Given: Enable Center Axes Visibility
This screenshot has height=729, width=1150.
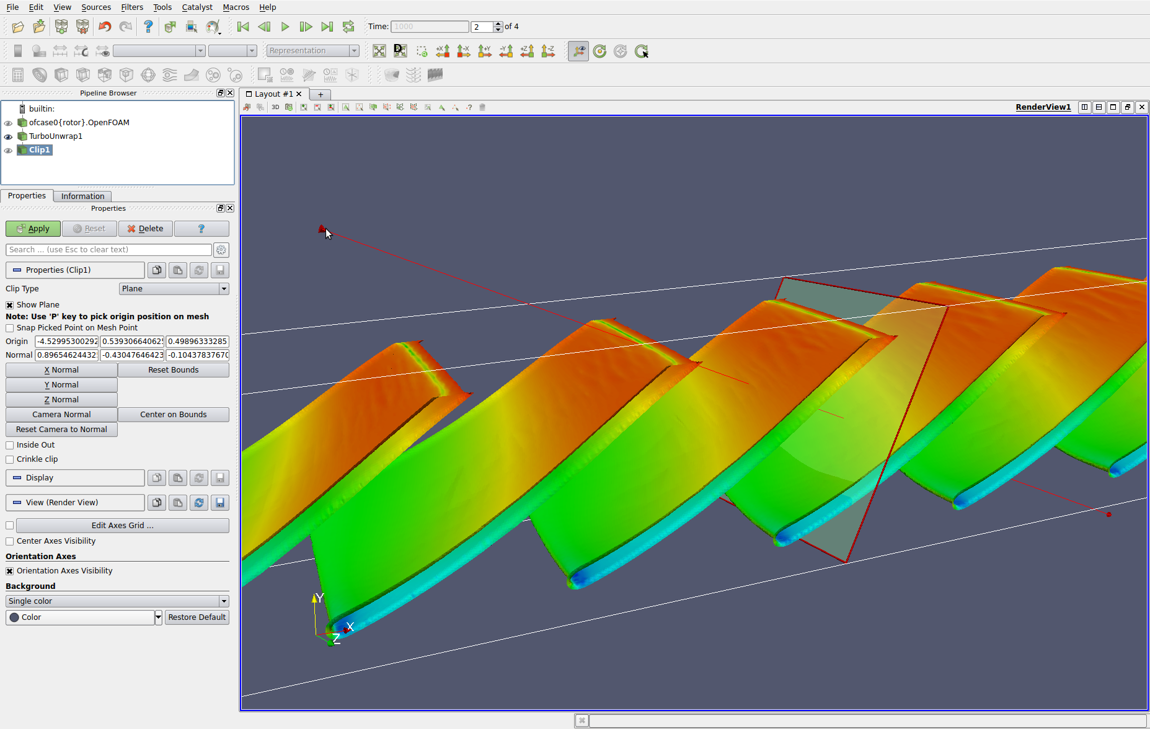Looking at the screenshot, I should [10, 541].
